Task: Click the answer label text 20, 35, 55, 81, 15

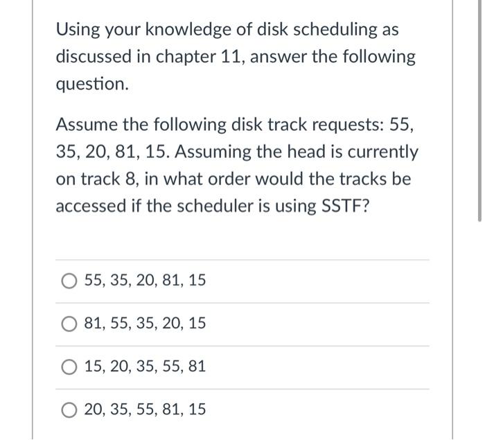Action: [x=145, y=409]
